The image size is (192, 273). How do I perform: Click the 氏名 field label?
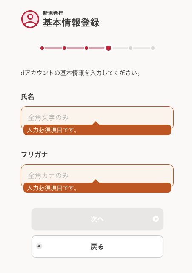coord(27,97)
